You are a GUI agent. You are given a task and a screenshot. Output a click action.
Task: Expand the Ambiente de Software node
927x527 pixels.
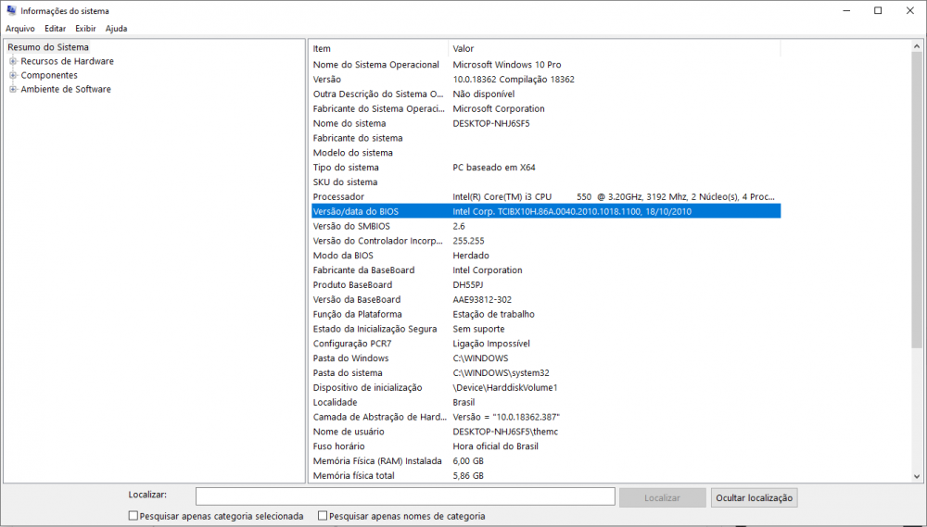[13, 90]
